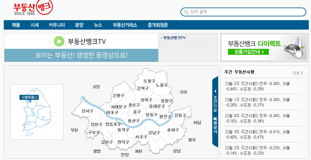
Task: Select 도봉구 on the Seoul map
Action: click(x=149, y=81)
